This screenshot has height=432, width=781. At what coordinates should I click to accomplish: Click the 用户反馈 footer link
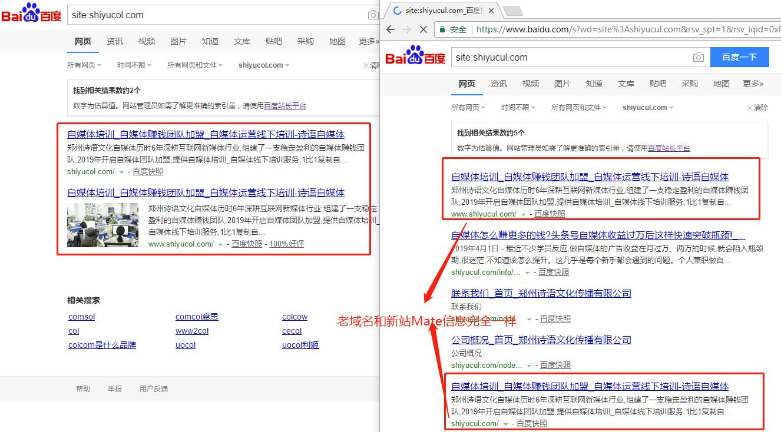(154, 389)
